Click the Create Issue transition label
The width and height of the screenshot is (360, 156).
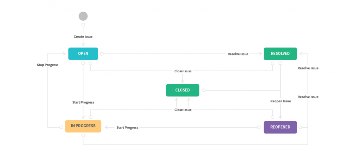[x=83, y=37]
